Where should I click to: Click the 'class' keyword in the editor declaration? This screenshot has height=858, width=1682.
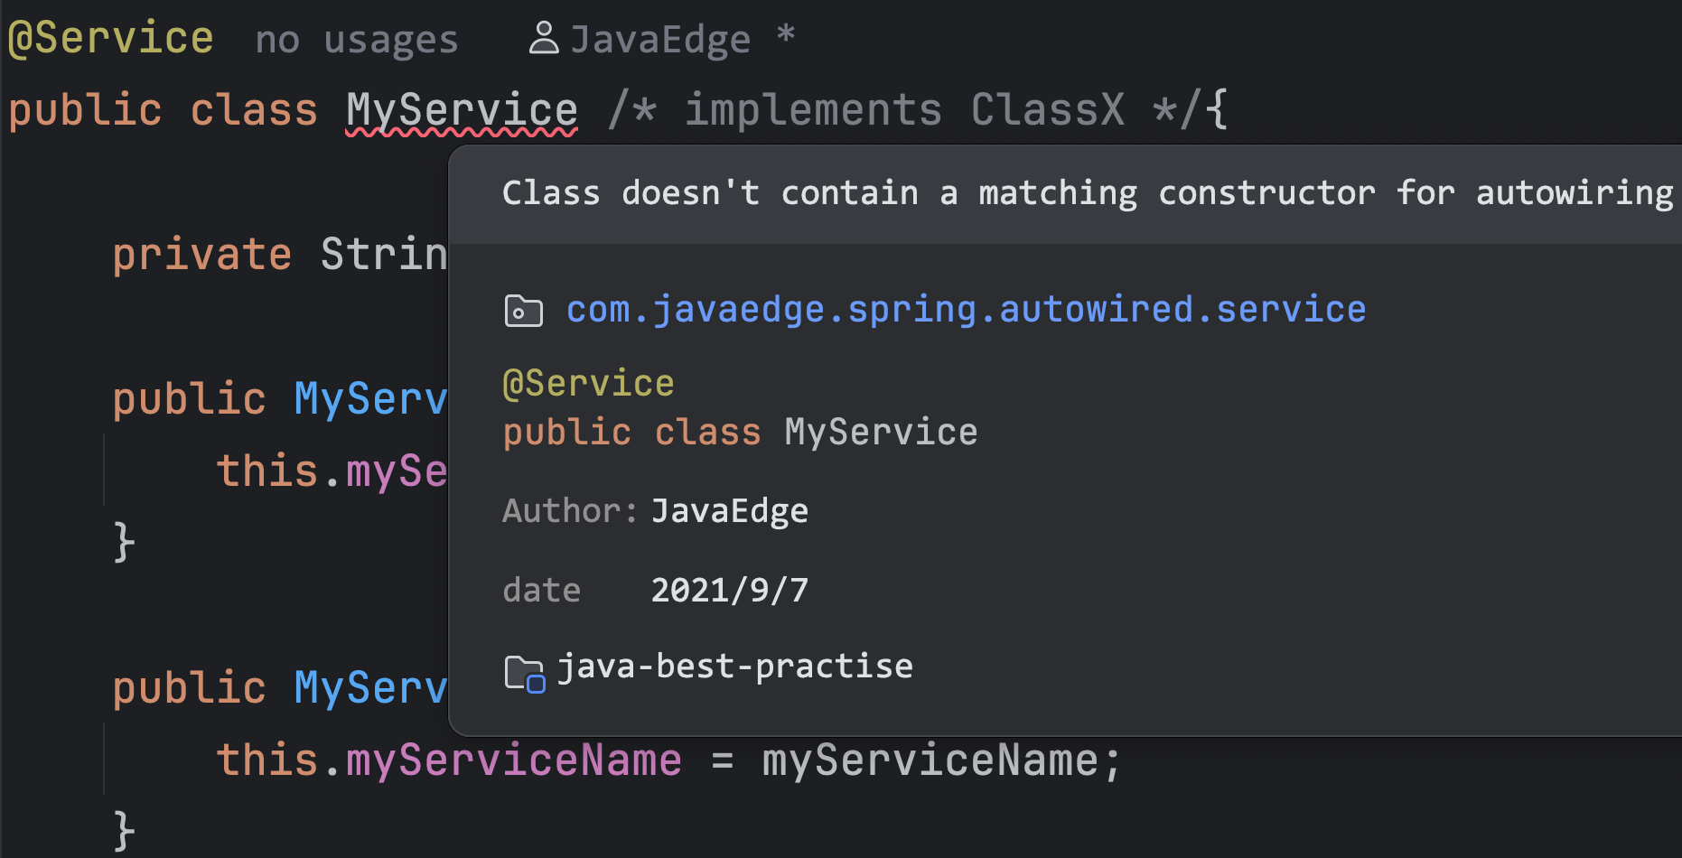point(254,110)
